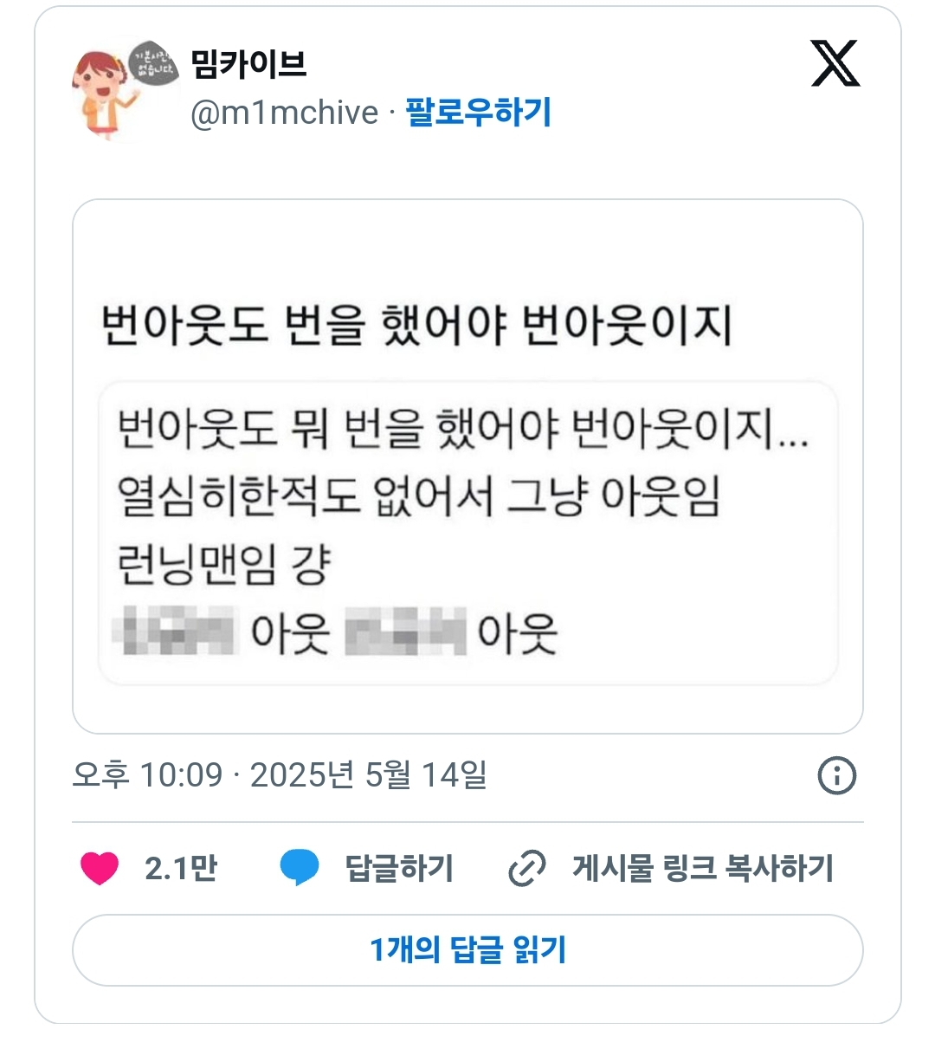Like the post with the heart icon
This screenshot has width=935, height=1062.
[100, 868]
